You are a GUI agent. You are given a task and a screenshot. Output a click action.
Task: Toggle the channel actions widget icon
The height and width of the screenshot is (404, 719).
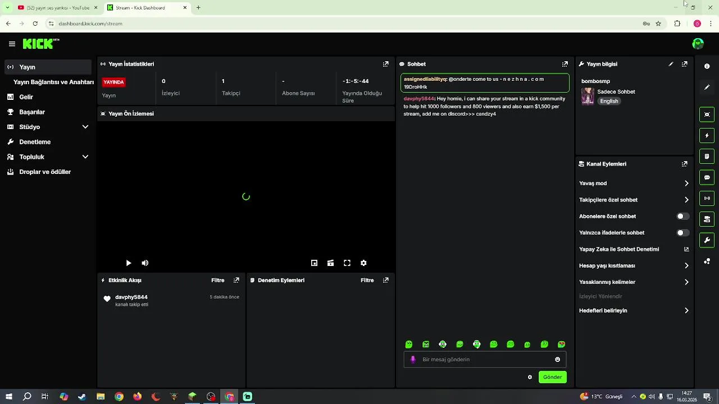pyautogui.click(x=707, y=219)
